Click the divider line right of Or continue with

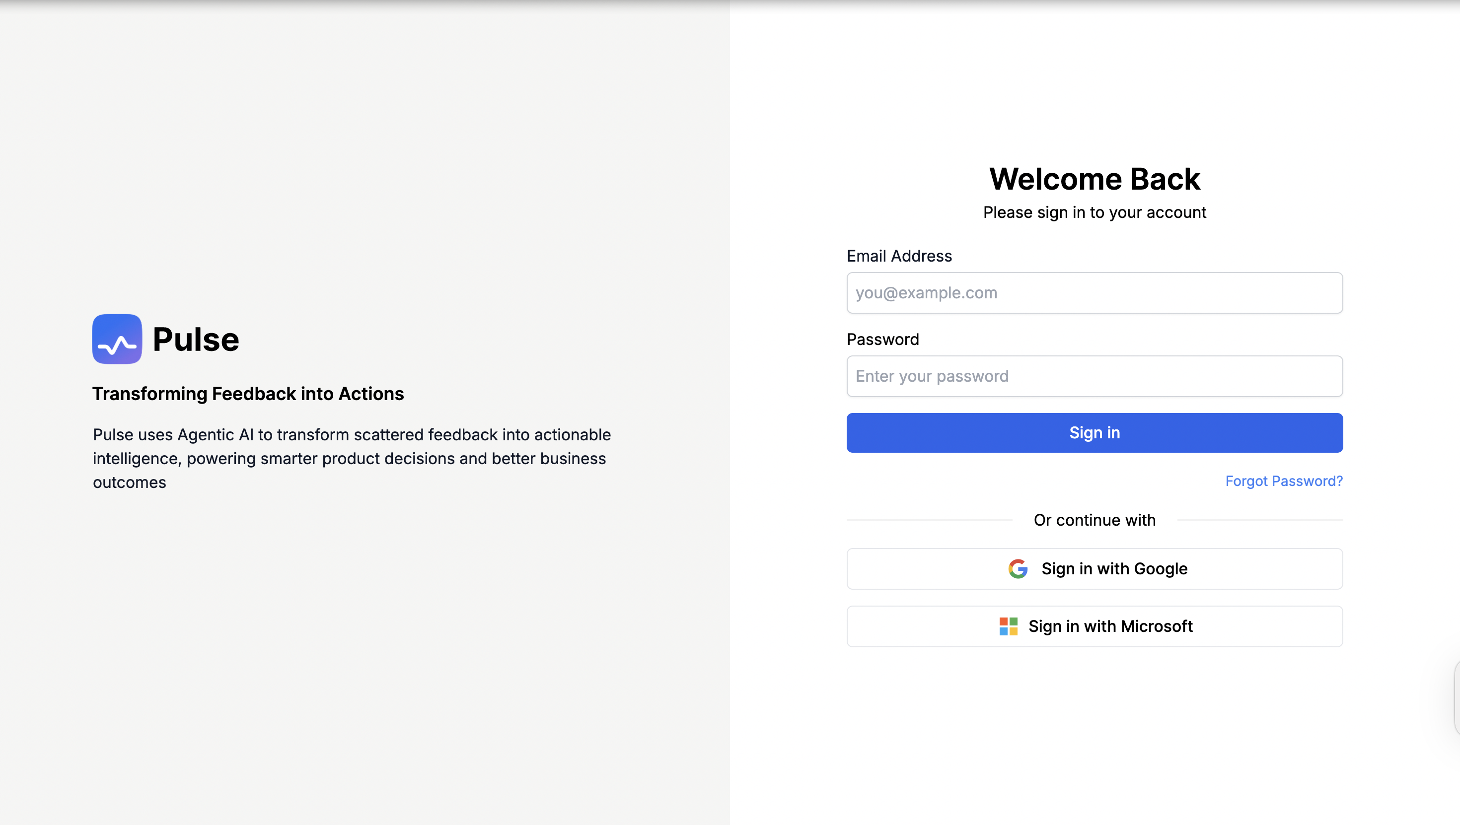point(1260,520)
